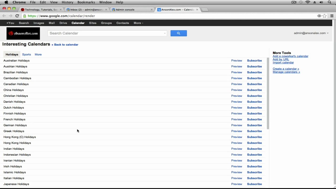The width and height of the screenshot is (336, 189).
Task: Preview Japanese Holidays calendar
Action: pos(237,184)
